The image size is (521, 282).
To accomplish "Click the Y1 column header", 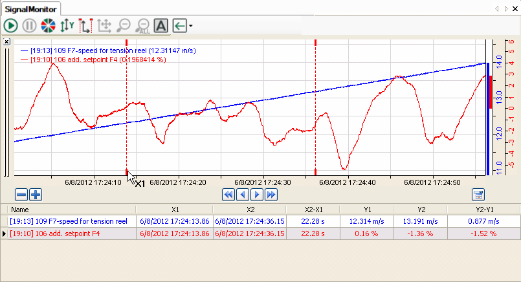I will coord(367,210).
